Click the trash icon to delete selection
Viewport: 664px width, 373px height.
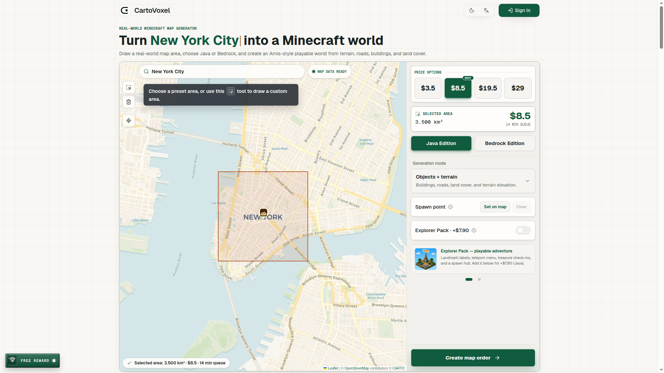click(x=129, y=102)
